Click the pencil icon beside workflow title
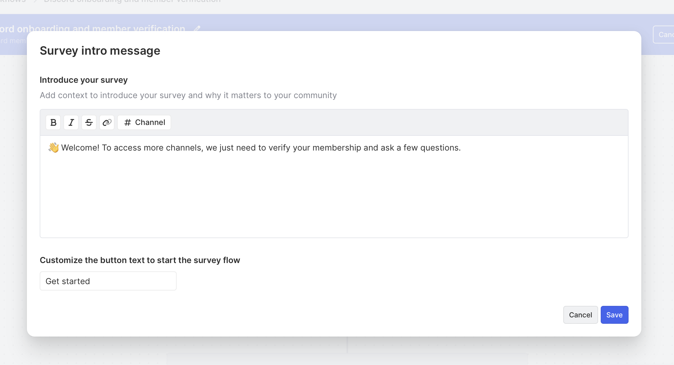This screenshot has height=365, width=674. [197, 28]
